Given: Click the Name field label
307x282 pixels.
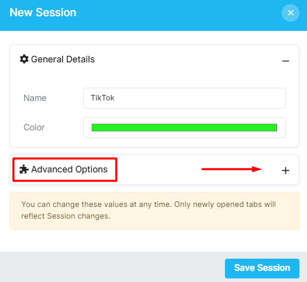Looking at the screenshot, I should click(x=35, y=98).
